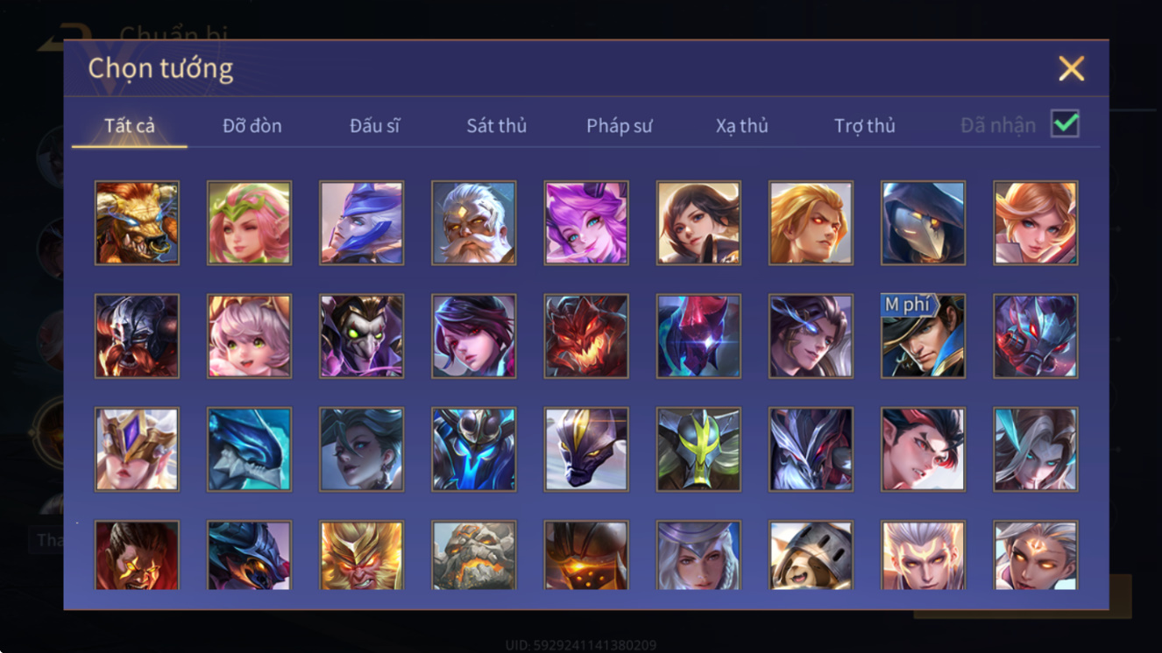Pick the white-bearded old man hero
Viewport: 1162px width, 653px height.
pyautogui.click(x=474, y=223)
